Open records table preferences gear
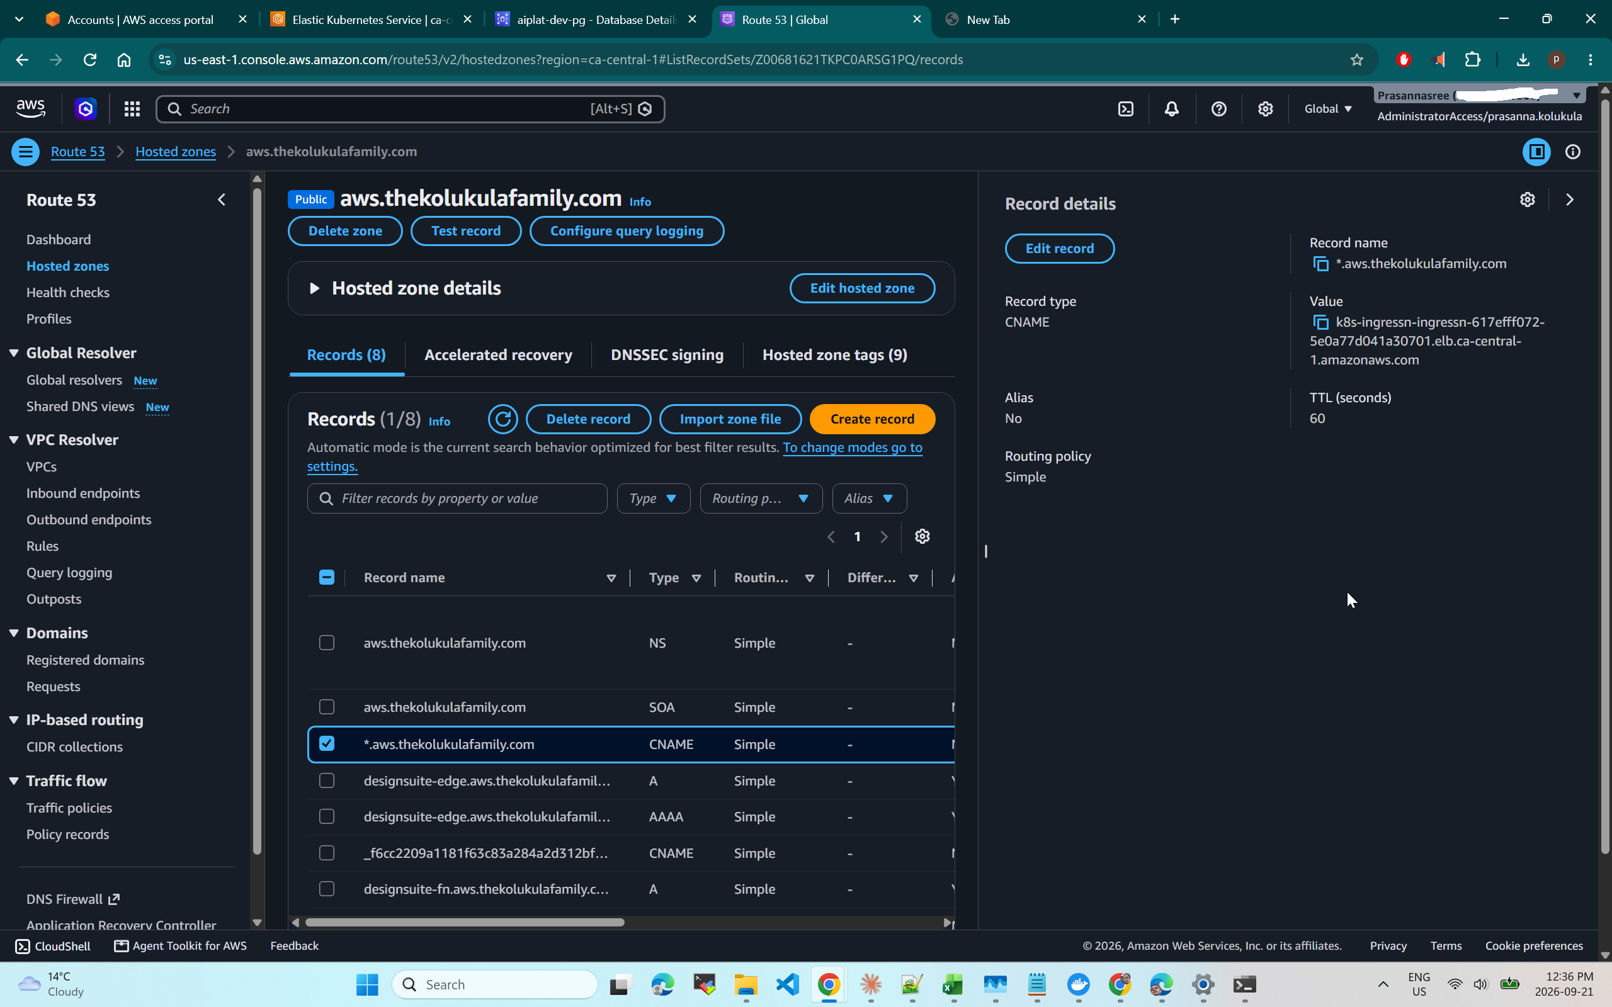The height and width of the screenshot is (1007, 1612). (x=922, y=536)
